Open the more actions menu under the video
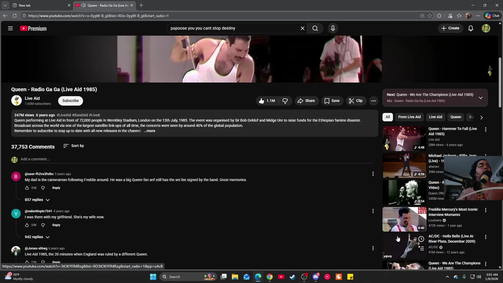The height and width of the screenshot is (283, 503). [374, 101]
